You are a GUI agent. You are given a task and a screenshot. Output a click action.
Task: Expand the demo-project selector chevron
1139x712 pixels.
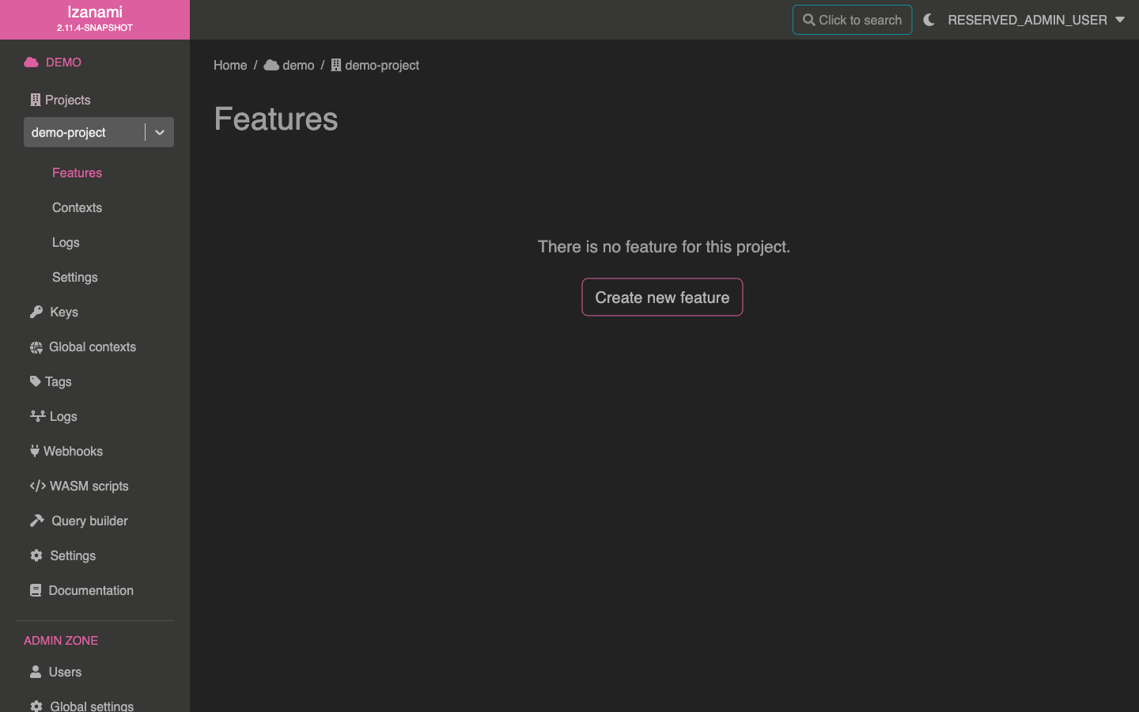click(x=160, y=132)
